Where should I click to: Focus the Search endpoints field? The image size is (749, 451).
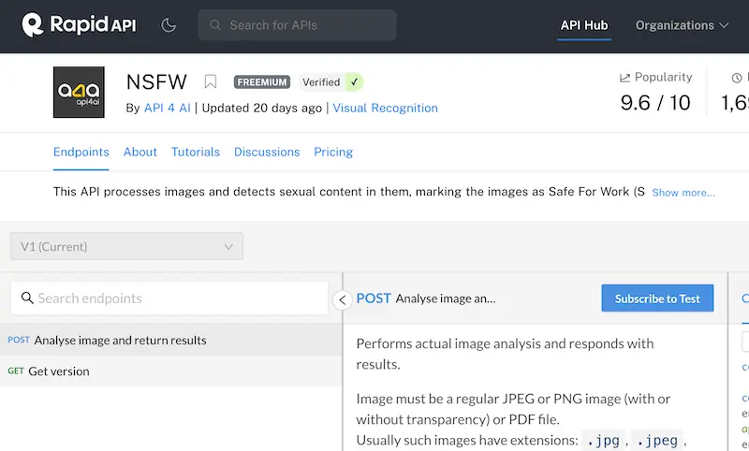(x=169, y=298)
